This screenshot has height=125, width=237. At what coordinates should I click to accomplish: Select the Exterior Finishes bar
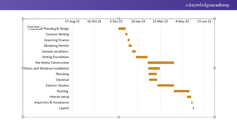point(166,85)
